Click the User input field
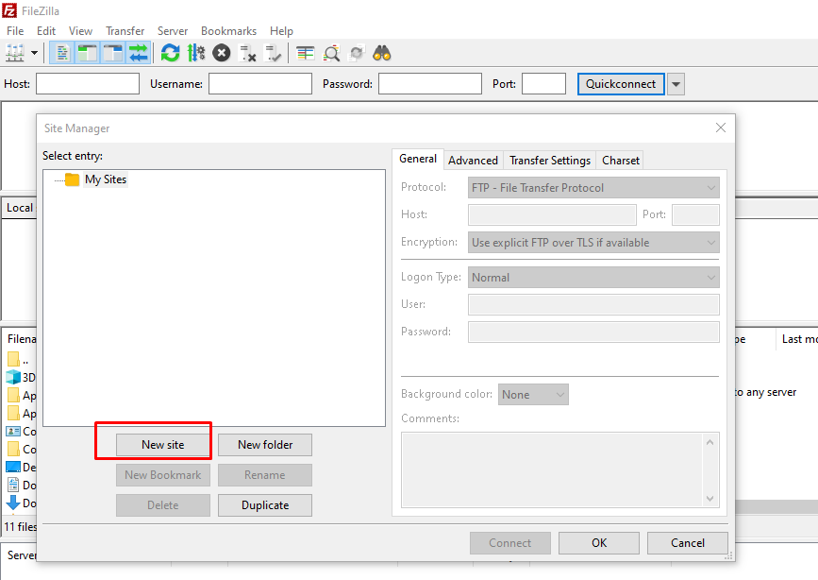818x580 pixels. coord(593,304)
